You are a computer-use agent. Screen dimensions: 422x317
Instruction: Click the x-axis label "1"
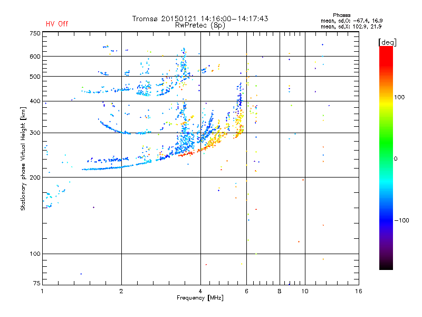(x=42, y=291)
